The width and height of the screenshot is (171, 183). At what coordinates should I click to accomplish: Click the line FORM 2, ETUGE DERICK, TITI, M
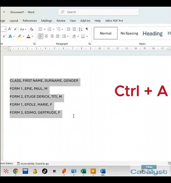[36, 96]
